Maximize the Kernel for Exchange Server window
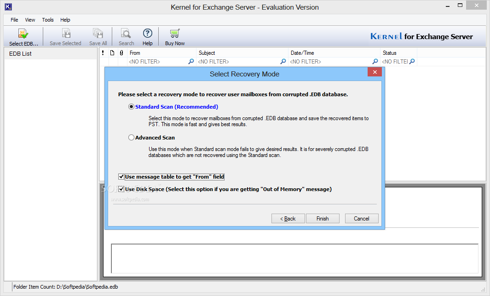The height and width of the screenshot is (296, 490). (x=460, y=6)
